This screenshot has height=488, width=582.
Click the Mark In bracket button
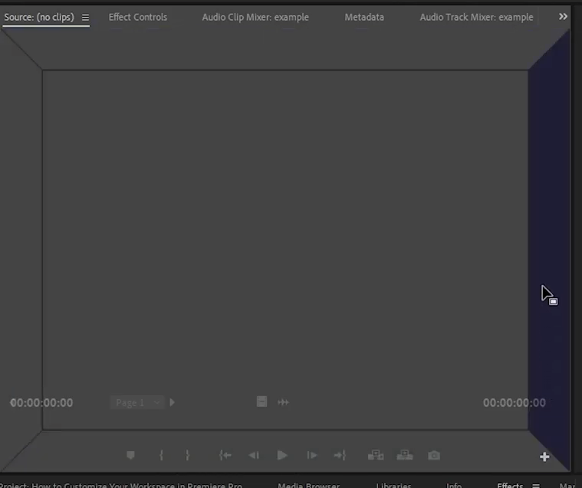161,455
